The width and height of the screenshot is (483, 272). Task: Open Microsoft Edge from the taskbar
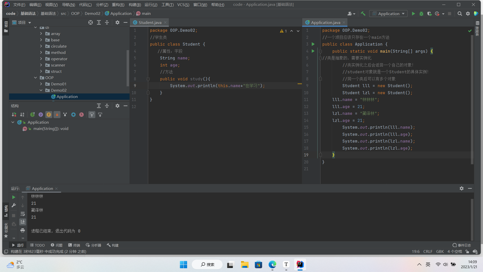pyautogui.click(x=272, y=264)
